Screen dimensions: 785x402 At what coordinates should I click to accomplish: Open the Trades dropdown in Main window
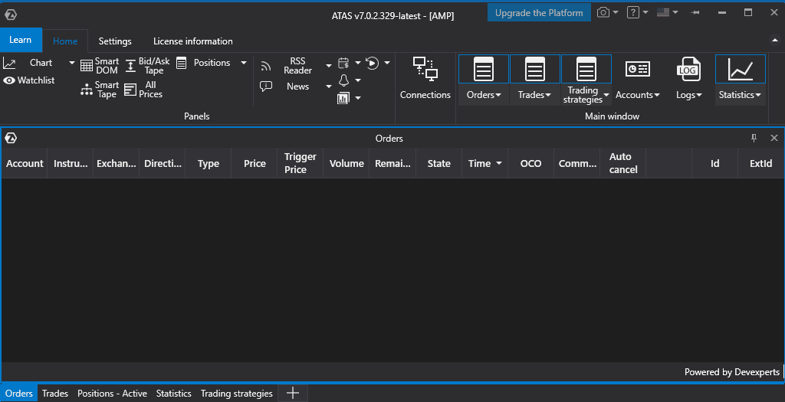point(534,94)
